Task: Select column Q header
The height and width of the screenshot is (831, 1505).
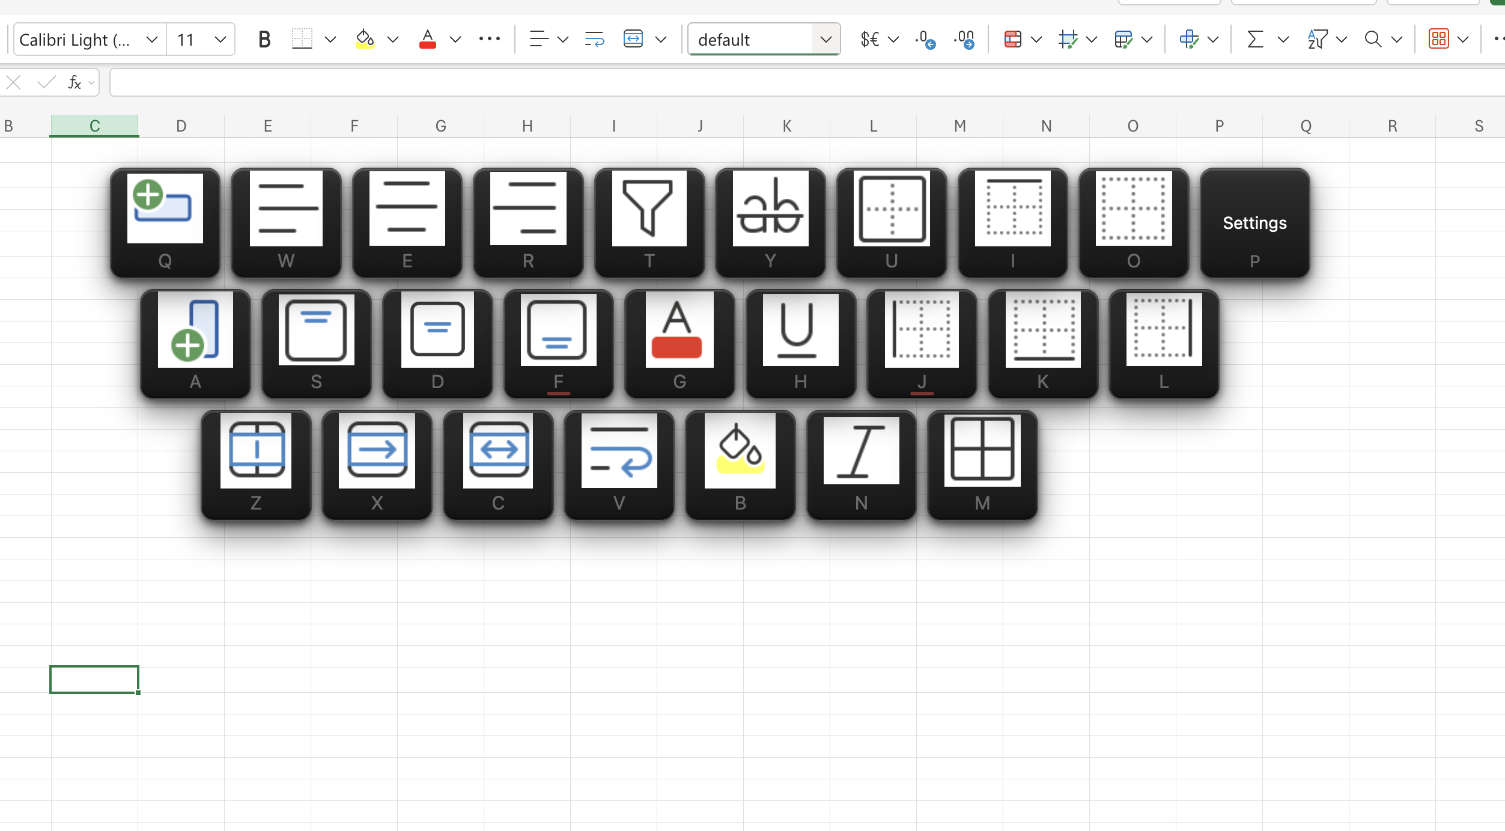Action: coord(1306,126)
